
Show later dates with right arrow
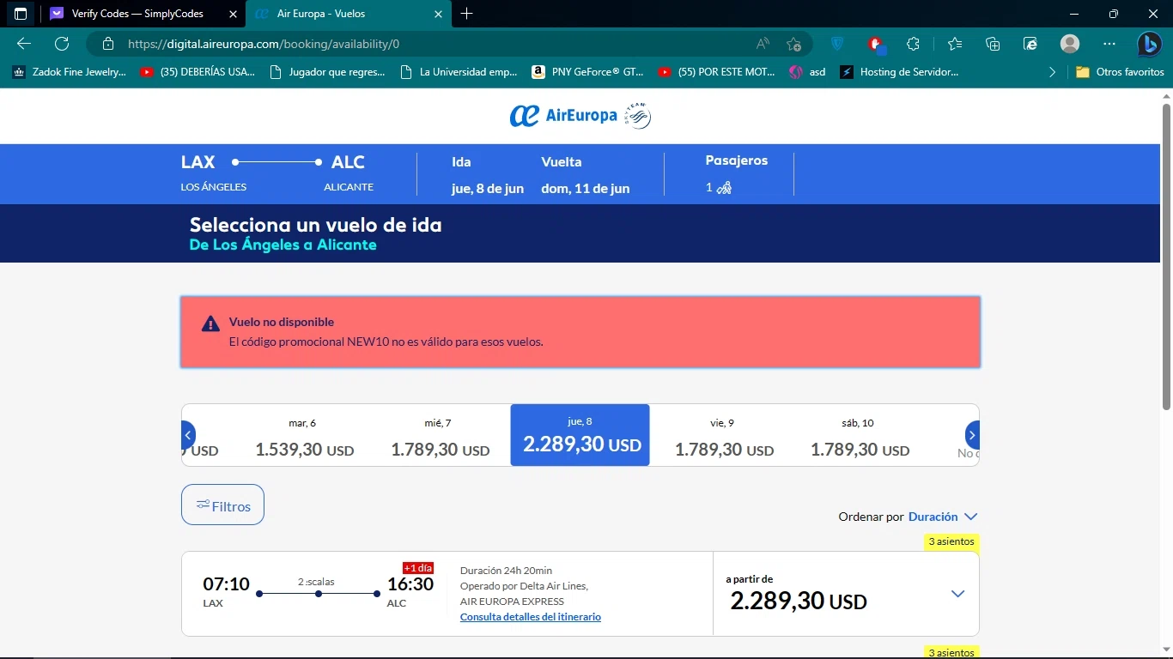pyautogui.click(x=972, y=434)
